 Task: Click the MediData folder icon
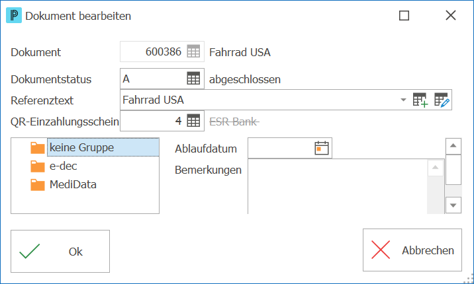click(38, 185)
